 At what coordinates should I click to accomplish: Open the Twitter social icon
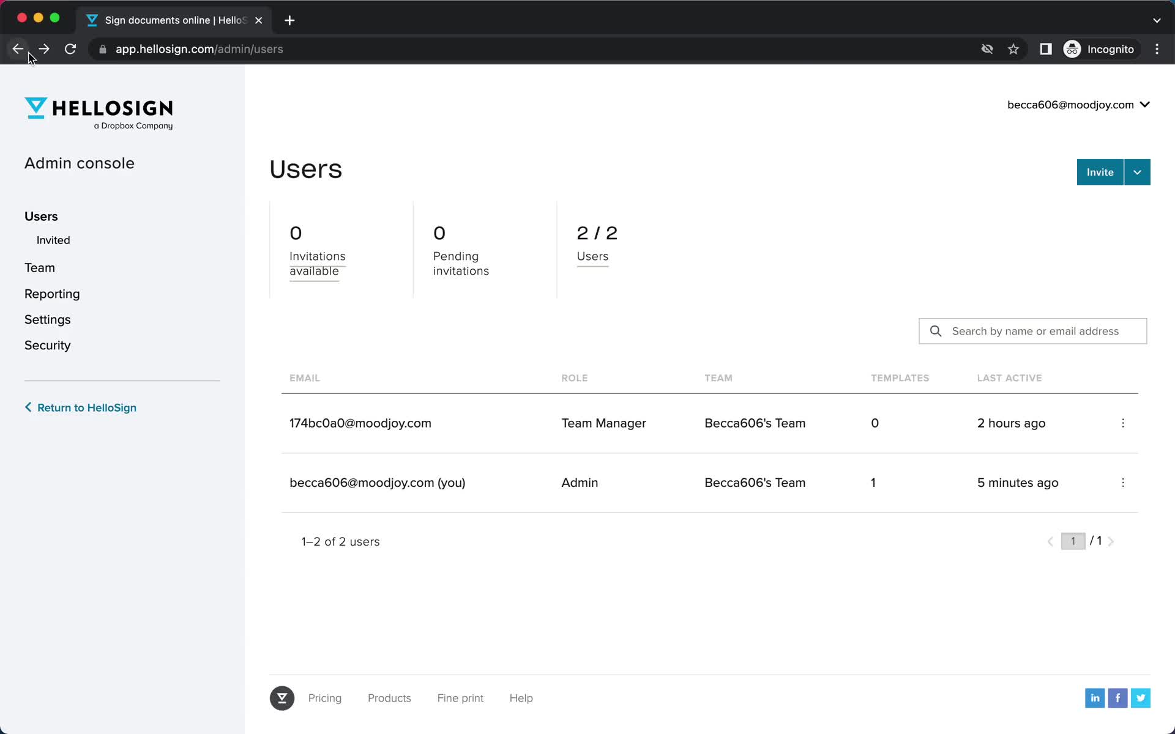click(1141, 698)
